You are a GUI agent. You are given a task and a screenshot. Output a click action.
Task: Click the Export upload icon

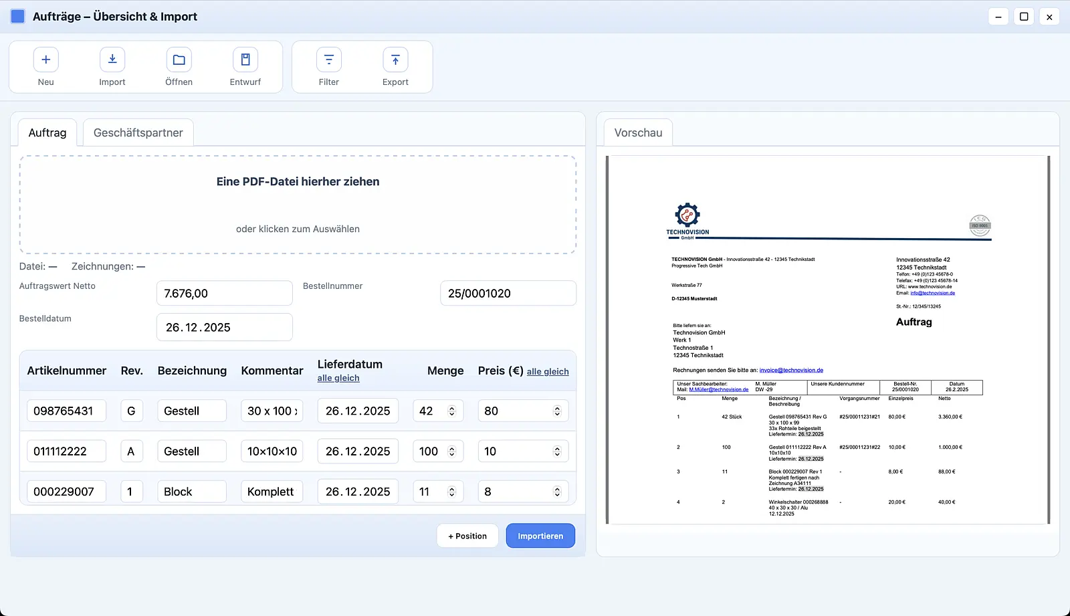coord(395,60)
